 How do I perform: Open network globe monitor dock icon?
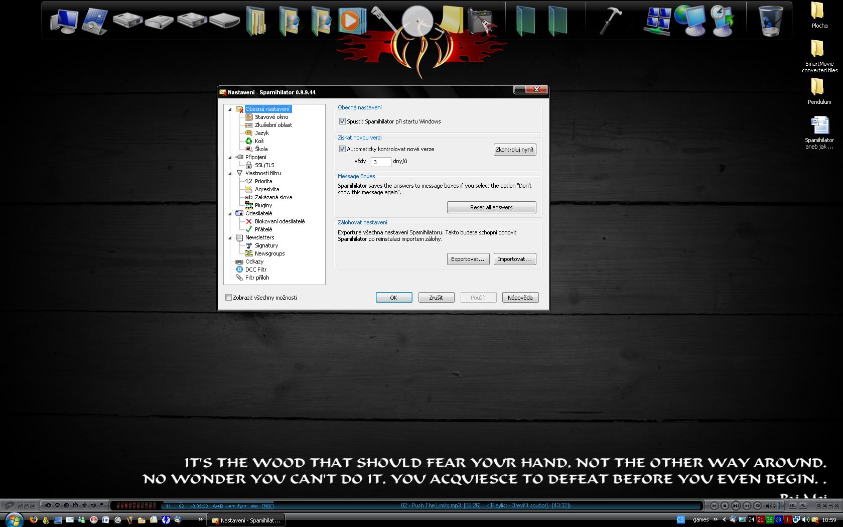point(690,20)
